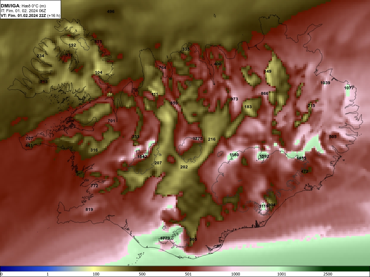This screenshot has width=370, height=277.
Task: Click the legend scale label 501
Action: click(188, 274)
